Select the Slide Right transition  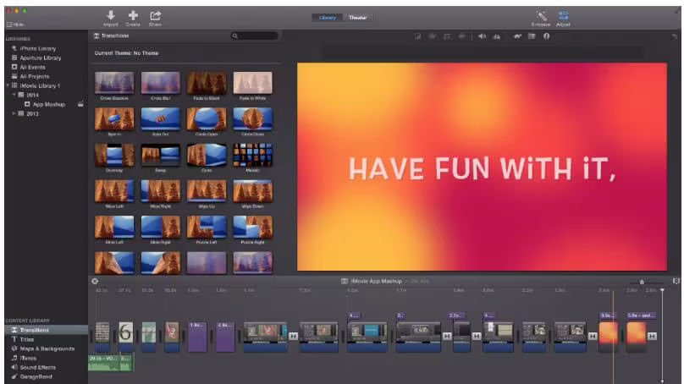pyautogui.click(x=161, y=227)
